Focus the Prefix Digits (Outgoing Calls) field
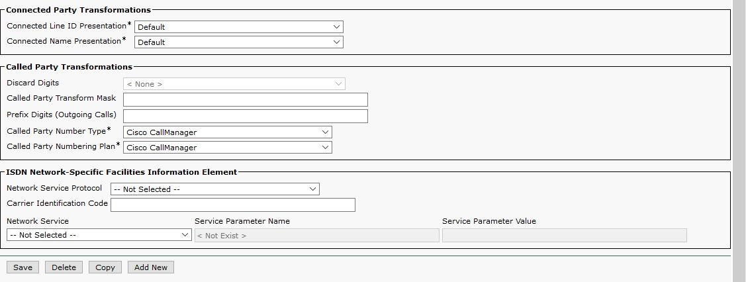746x282 pixels. 245,116
